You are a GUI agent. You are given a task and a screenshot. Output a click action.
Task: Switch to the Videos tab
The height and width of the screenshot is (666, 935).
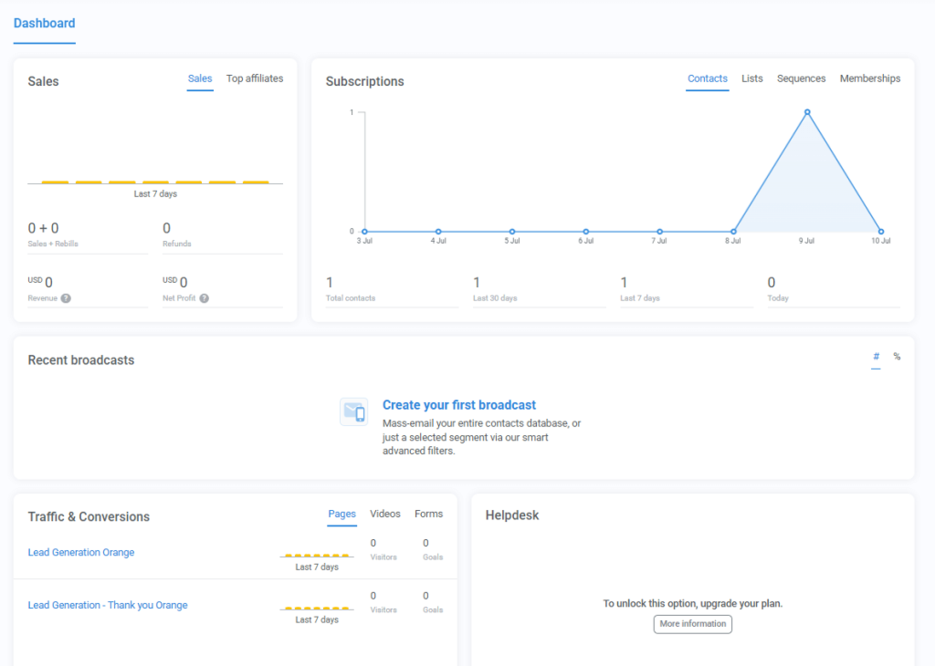tap(384, 514)
